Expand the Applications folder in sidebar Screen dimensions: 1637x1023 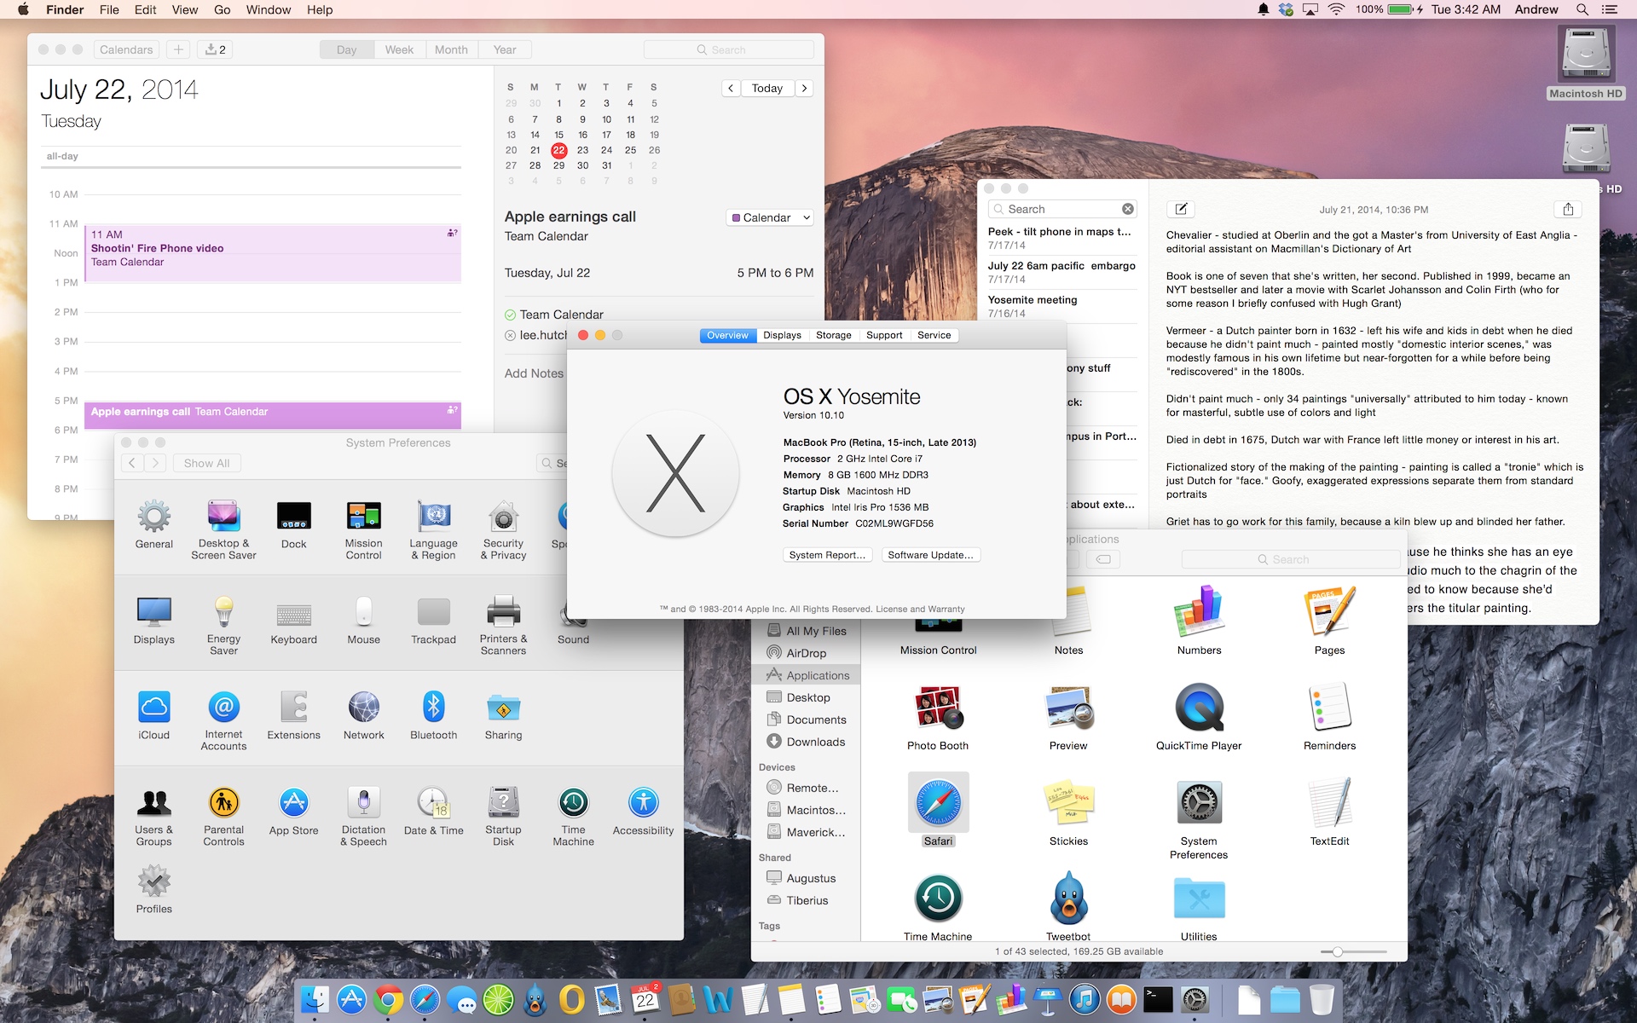coord(817,675)
